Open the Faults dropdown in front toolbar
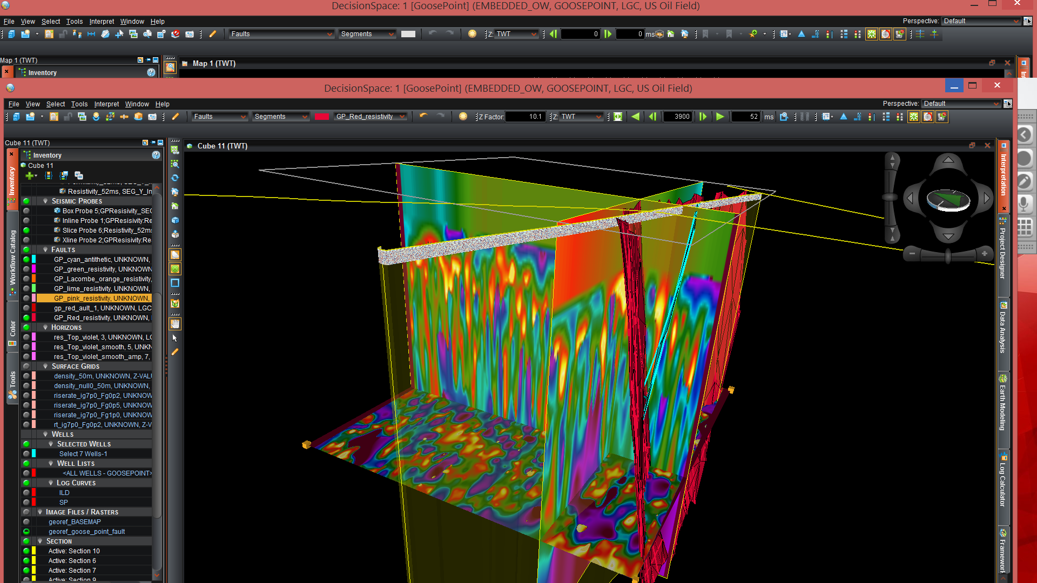The width and height of the screenshot is (1037, 583). [219, 117]
